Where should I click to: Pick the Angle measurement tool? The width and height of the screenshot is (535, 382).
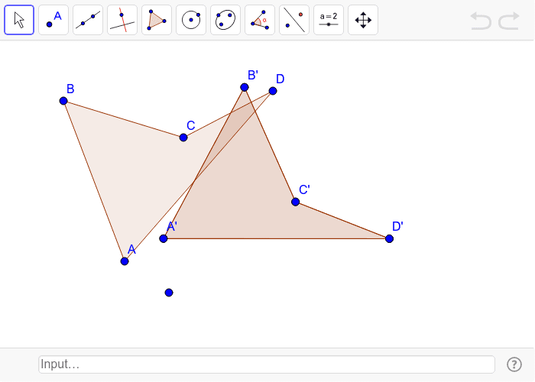tap(260, 20)
